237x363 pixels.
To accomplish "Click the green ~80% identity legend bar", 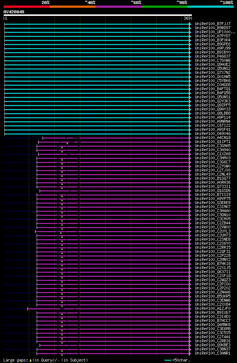I will click(164, 7).
